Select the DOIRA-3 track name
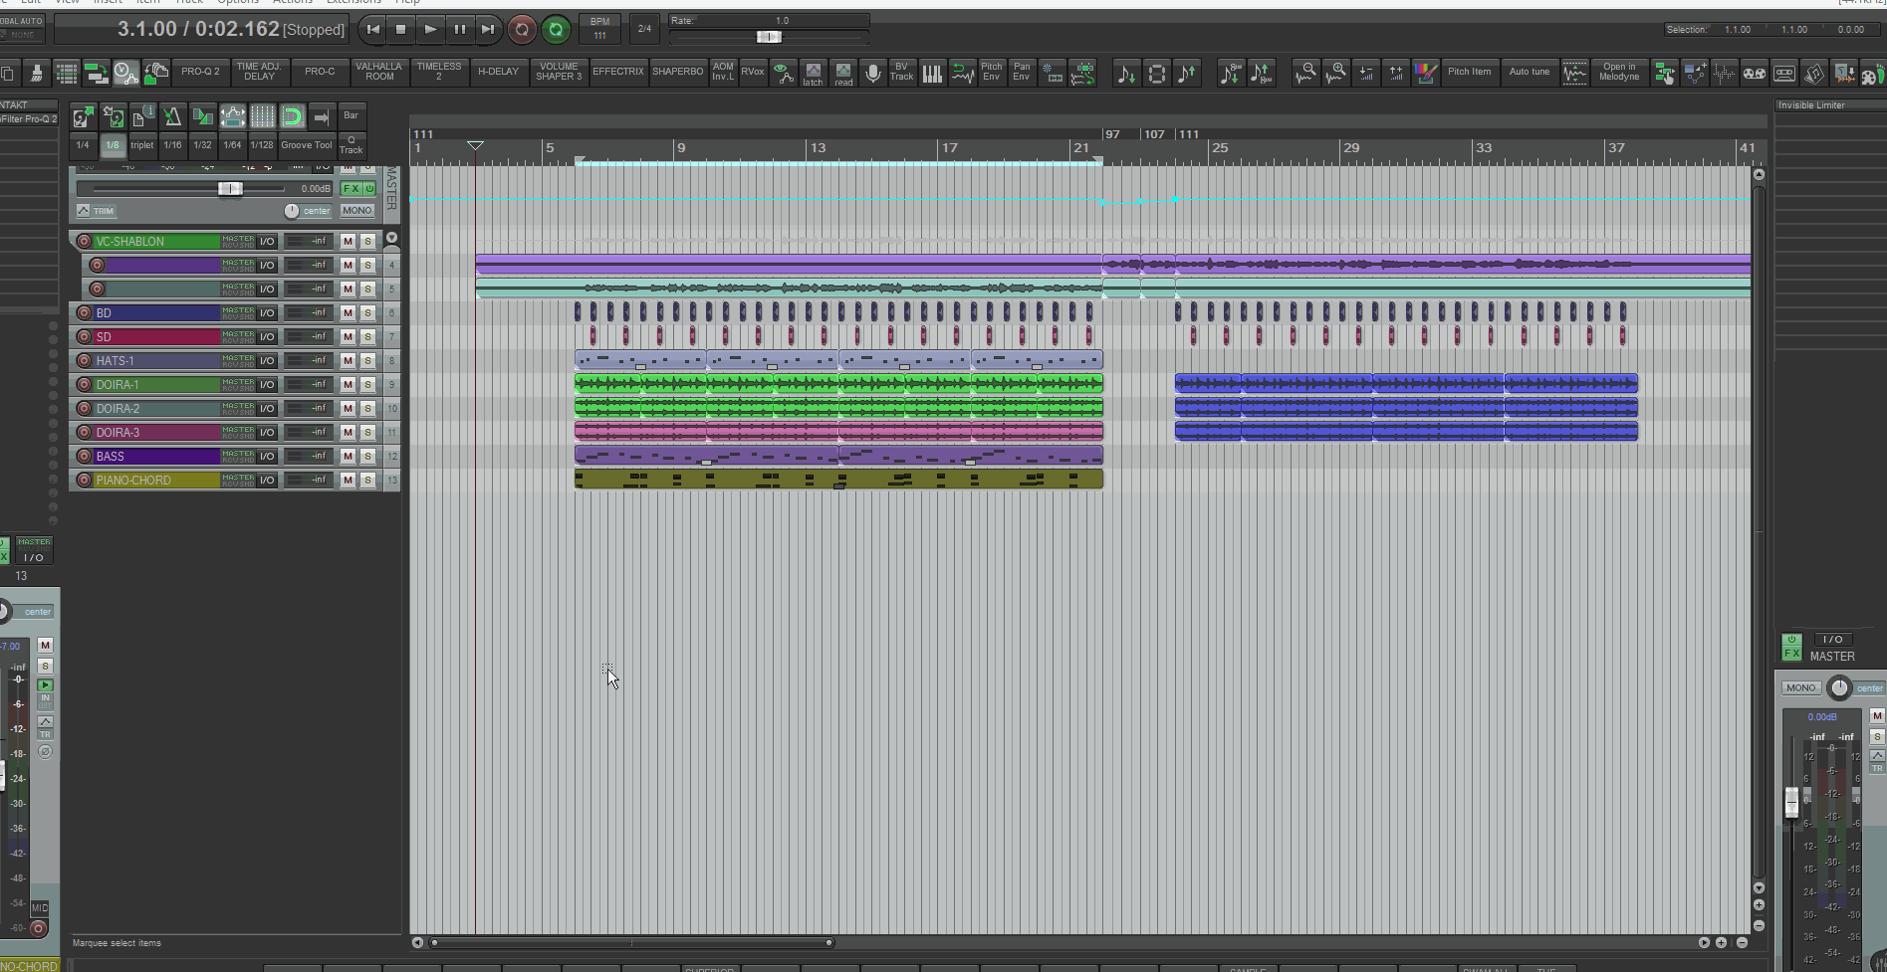The width and height of the screenshot is (1887, 972). coord(156,432)
